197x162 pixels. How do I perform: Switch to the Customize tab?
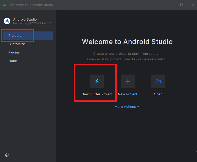tap(28, 44)
